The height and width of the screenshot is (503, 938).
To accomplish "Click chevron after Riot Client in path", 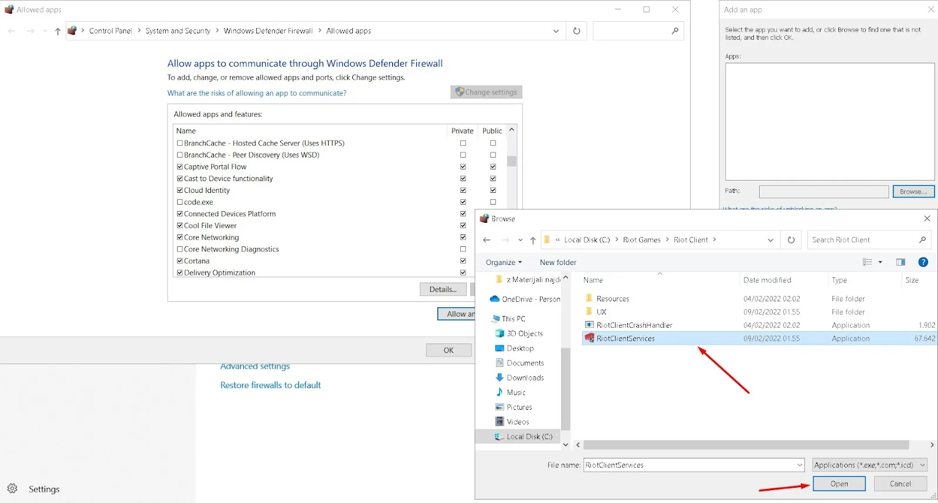I will [715, 240].
